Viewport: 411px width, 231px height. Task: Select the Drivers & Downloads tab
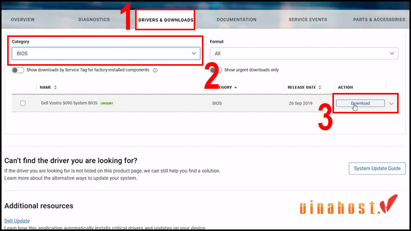click(x=165, y=20)
